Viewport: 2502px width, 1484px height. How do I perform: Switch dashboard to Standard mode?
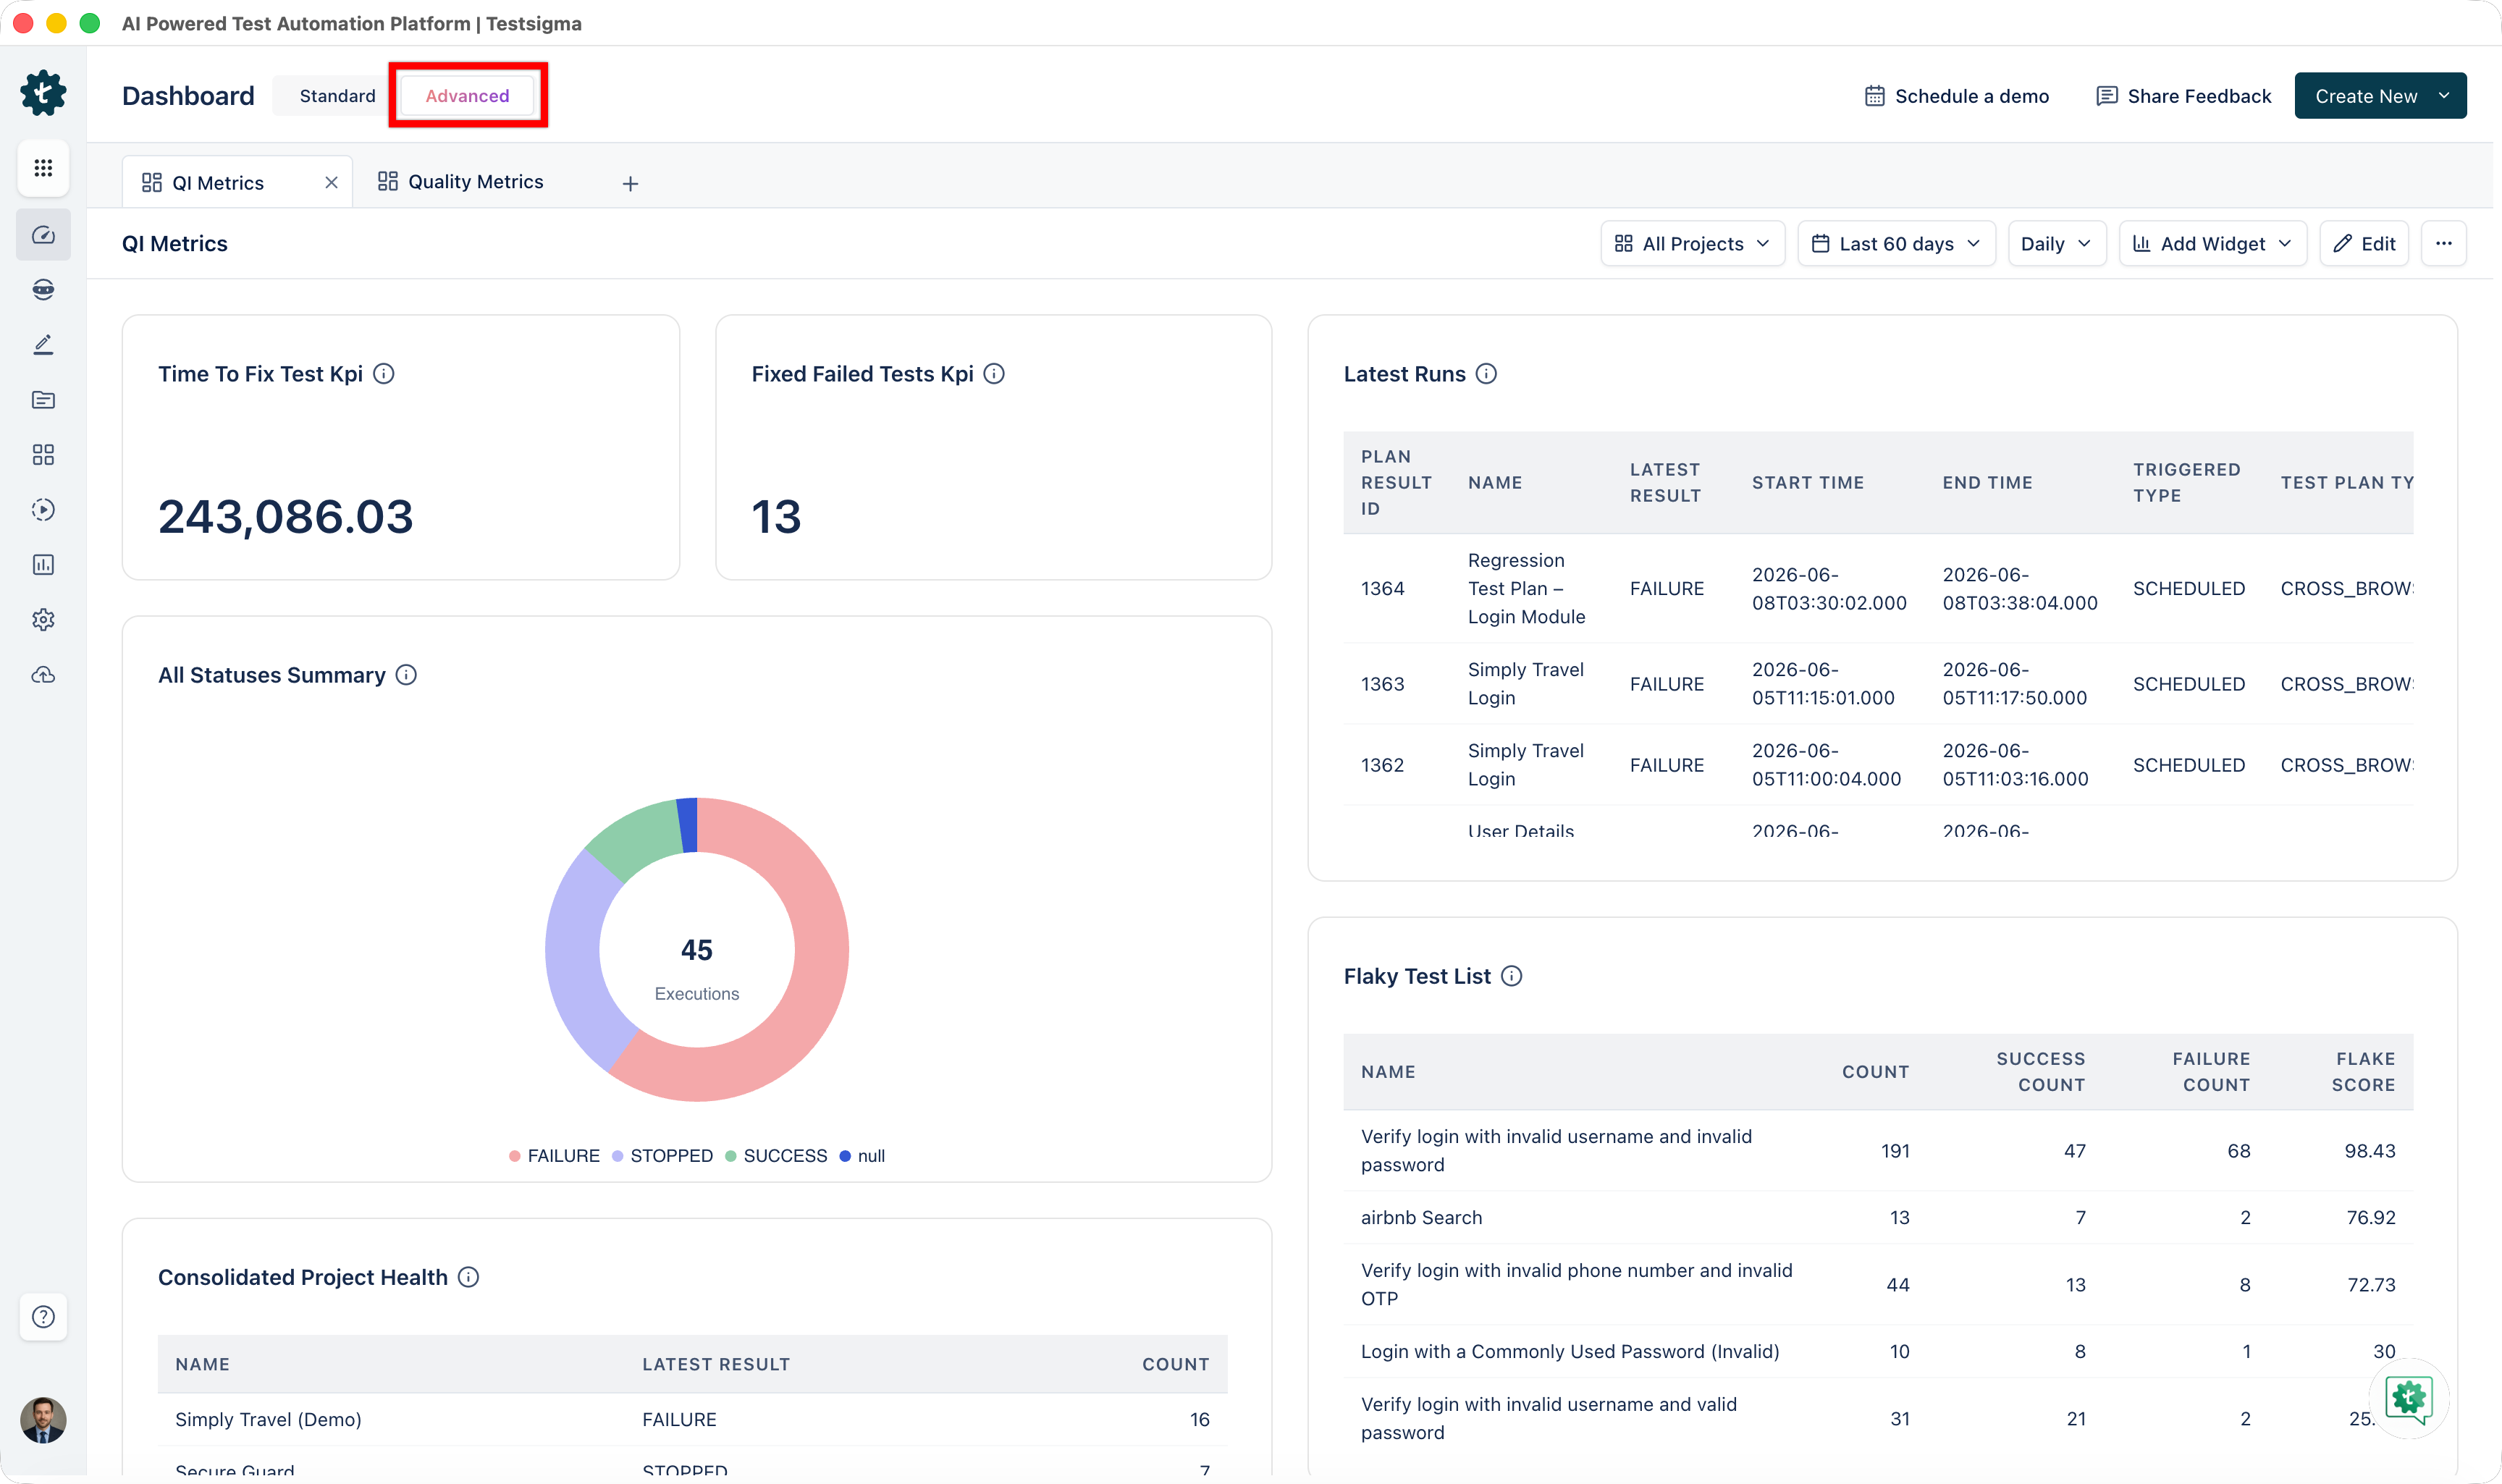337,96
